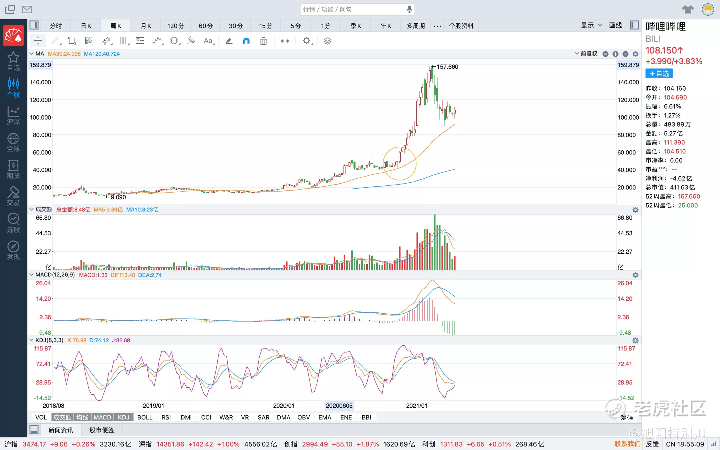The height and width of the screenshot is (450, 720).
Task: Select the vertical cycle lines tool
Action: (x=124, y=41)
